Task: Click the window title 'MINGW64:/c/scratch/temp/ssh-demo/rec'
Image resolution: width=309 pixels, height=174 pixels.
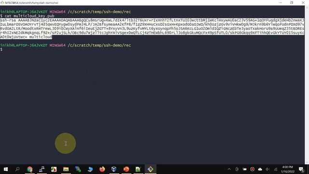Action: [31, 3]
